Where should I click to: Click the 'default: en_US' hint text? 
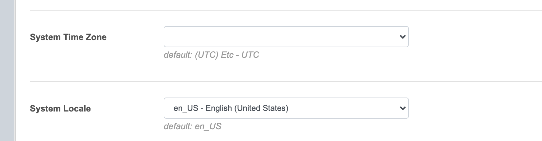pos(192,126)
